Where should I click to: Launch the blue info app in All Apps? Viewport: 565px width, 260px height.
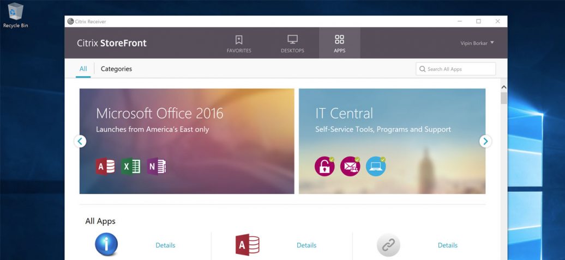point(106,245)
